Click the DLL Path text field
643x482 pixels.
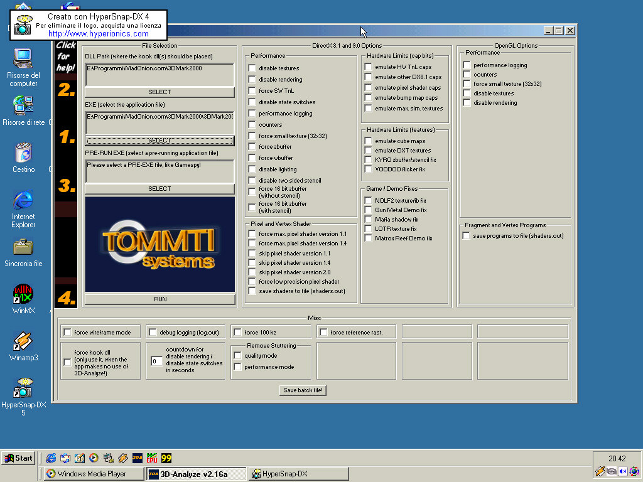pos(159,75)
